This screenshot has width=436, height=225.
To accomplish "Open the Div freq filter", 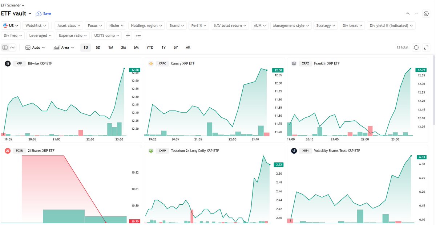I will [x=13, y=36].
